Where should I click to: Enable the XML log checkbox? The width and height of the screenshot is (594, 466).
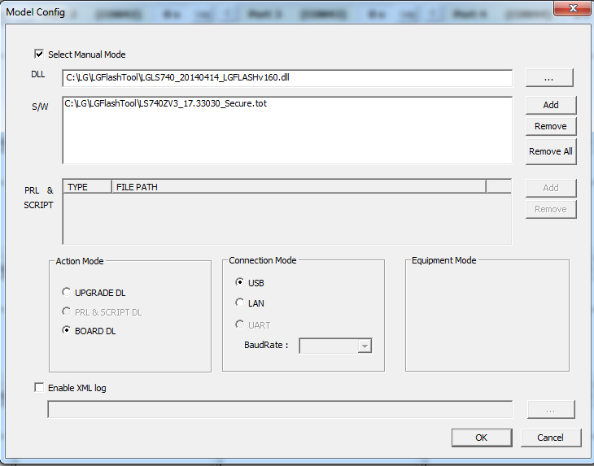pos(39,388)
